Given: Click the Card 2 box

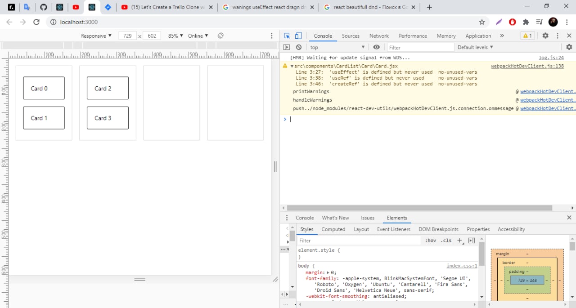Looking at the screenshot, I should pos(108,88).
